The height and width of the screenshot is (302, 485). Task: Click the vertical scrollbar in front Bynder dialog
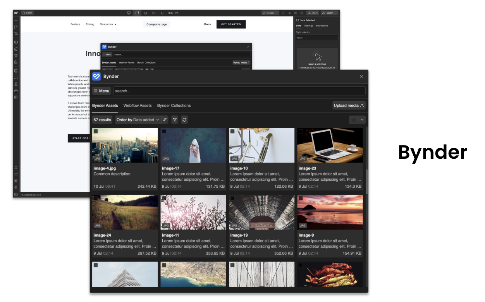[367, 181]
